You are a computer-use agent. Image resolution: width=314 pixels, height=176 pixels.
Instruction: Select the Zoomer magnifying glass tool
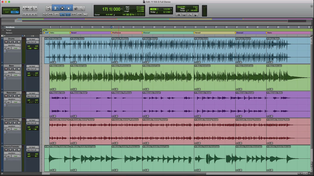48,8
